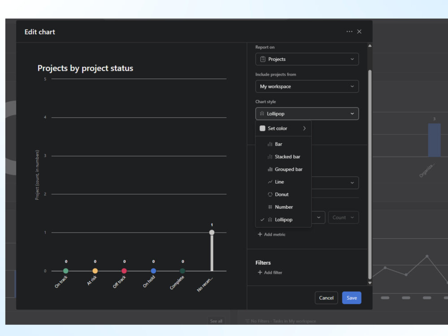Click the plus icon beside Add metric

(x=260, y=234)
